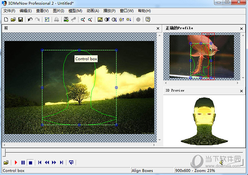Close the 前 front view panel
The width and height of the screenshot is (248, 175).
(x=158, y=28)
